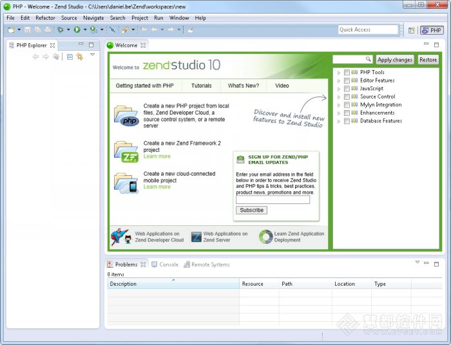Click the Skip All Breakpoints icon
This screenshot has width=451, height=345.
113,30
